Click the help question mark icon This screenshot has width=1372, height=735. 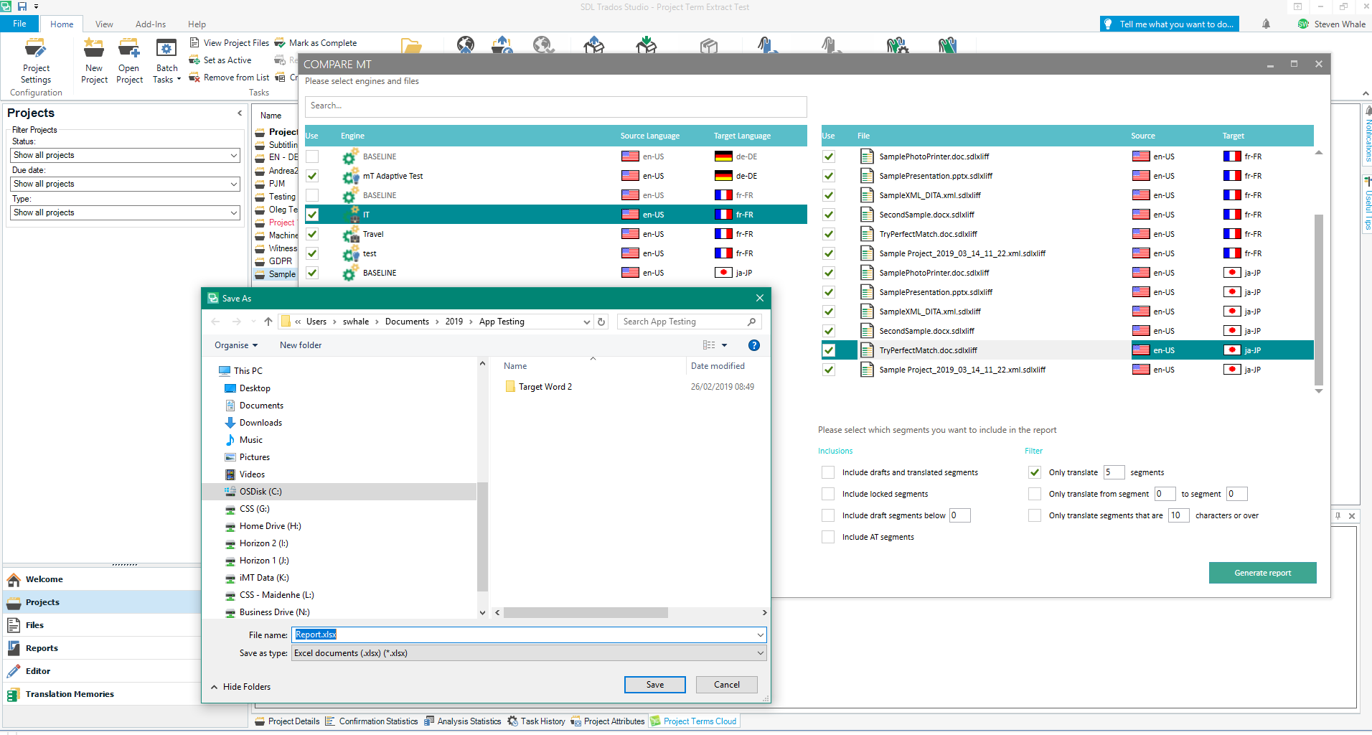tap(753, 345)
